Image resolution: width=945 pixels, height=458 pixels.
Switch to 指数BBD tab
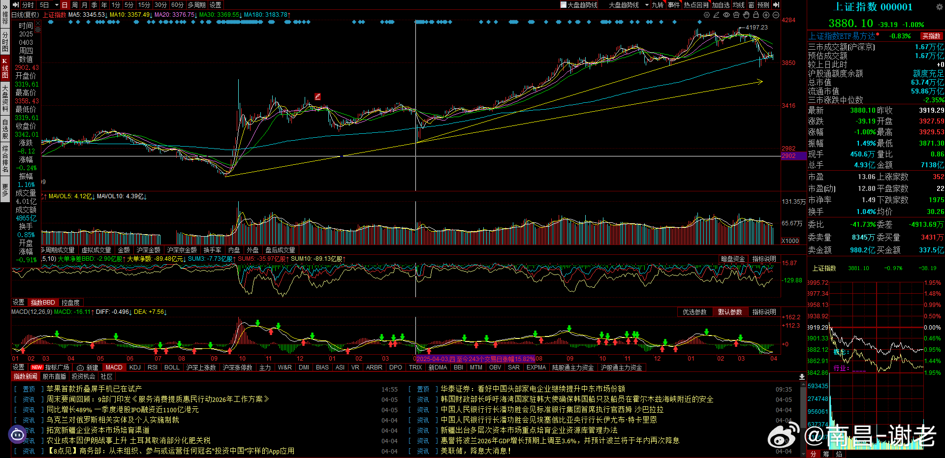tap(43, 303)
